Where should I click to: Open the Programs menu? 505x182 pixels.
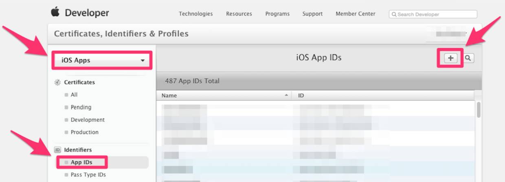[x=277, y=14]
